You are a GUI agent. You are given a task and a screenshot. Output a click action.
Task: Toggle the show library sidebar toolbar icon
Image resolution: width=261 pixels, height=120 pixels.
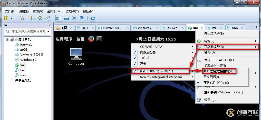pyautogui.click(x=59, y=18)
